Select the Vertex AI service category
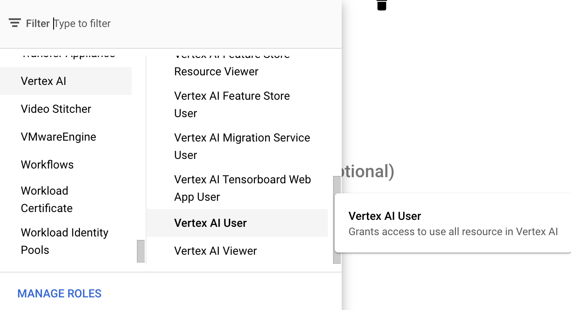The width and height of the screenshot is (571, 310). pos(44,81)
